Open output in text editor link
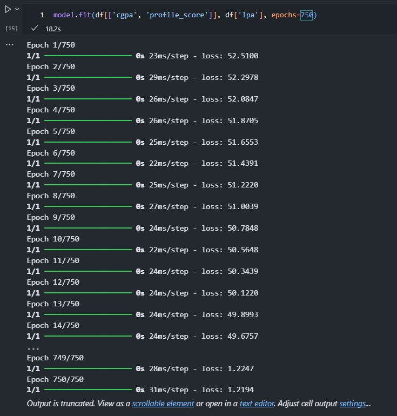Screen dimensions: 397x416 pos(257,404)
